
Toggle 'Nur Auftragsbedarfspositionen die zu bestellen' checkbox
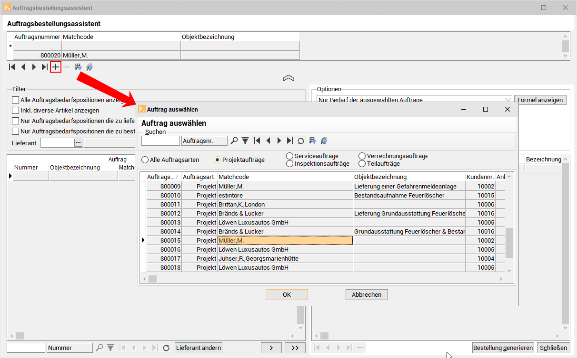(16, 131)
